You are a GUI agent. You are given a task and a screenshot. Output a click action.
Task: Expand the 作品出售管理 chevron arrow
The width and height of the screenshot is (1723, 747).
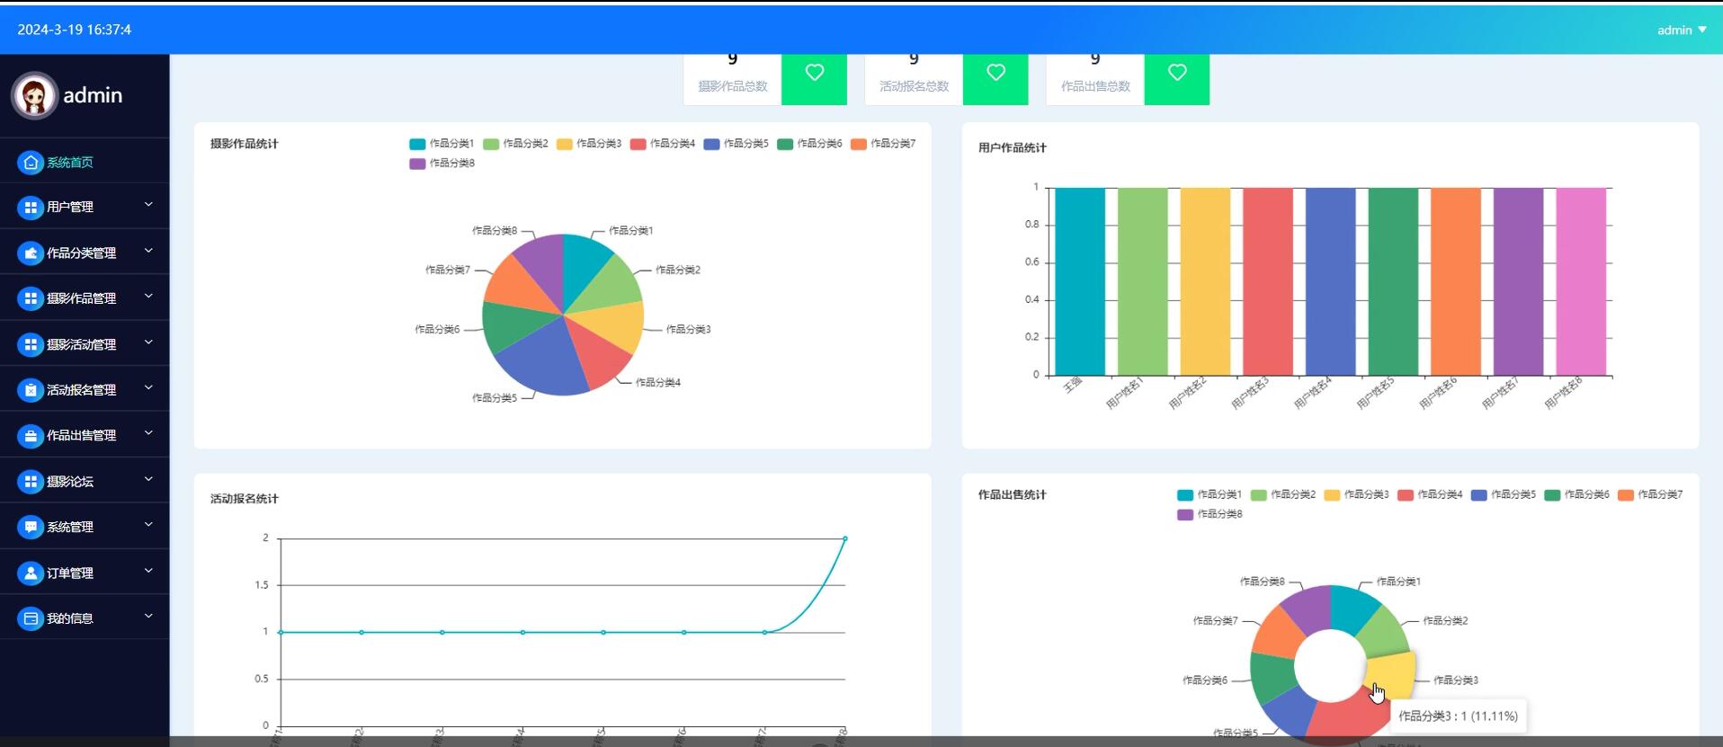coord(148,434)
